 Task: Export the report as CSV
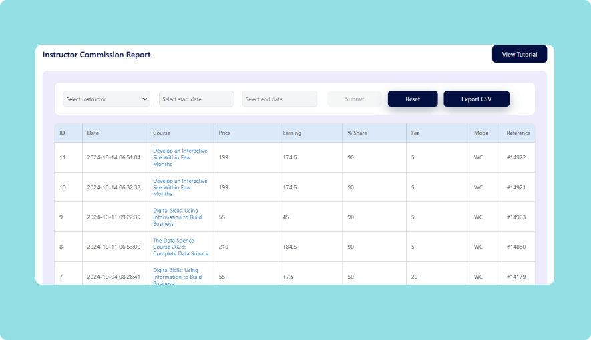pos(476,99)
